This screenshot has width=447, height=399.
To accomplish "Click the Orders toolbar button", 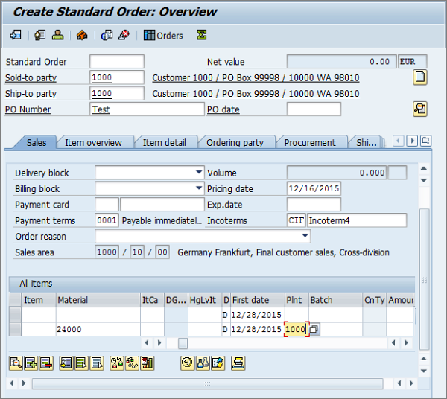I will pos(163,35).
